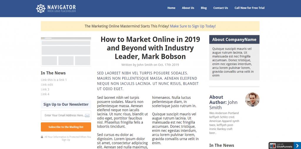The height and width of the screenshot is (149, 301).
Task: Click the 'Sed cursus eu dolor ac' paragraph
Action: (x=123, y=141)
